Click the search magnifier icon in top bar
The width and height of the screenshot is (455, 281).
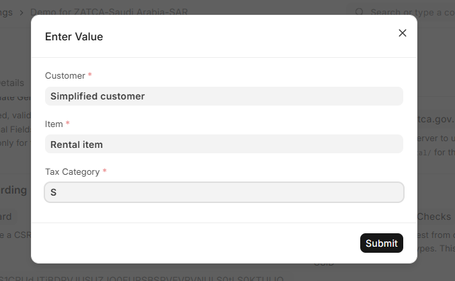pyautogui.click(x=360, y=12)
